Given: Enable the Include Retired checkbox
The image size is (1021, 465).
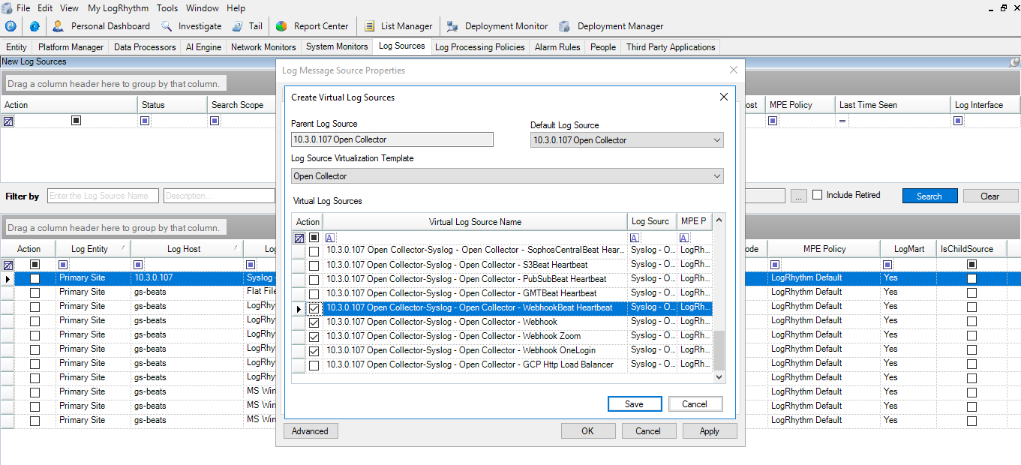Looking at the screenshot, I should coord(818,195).
